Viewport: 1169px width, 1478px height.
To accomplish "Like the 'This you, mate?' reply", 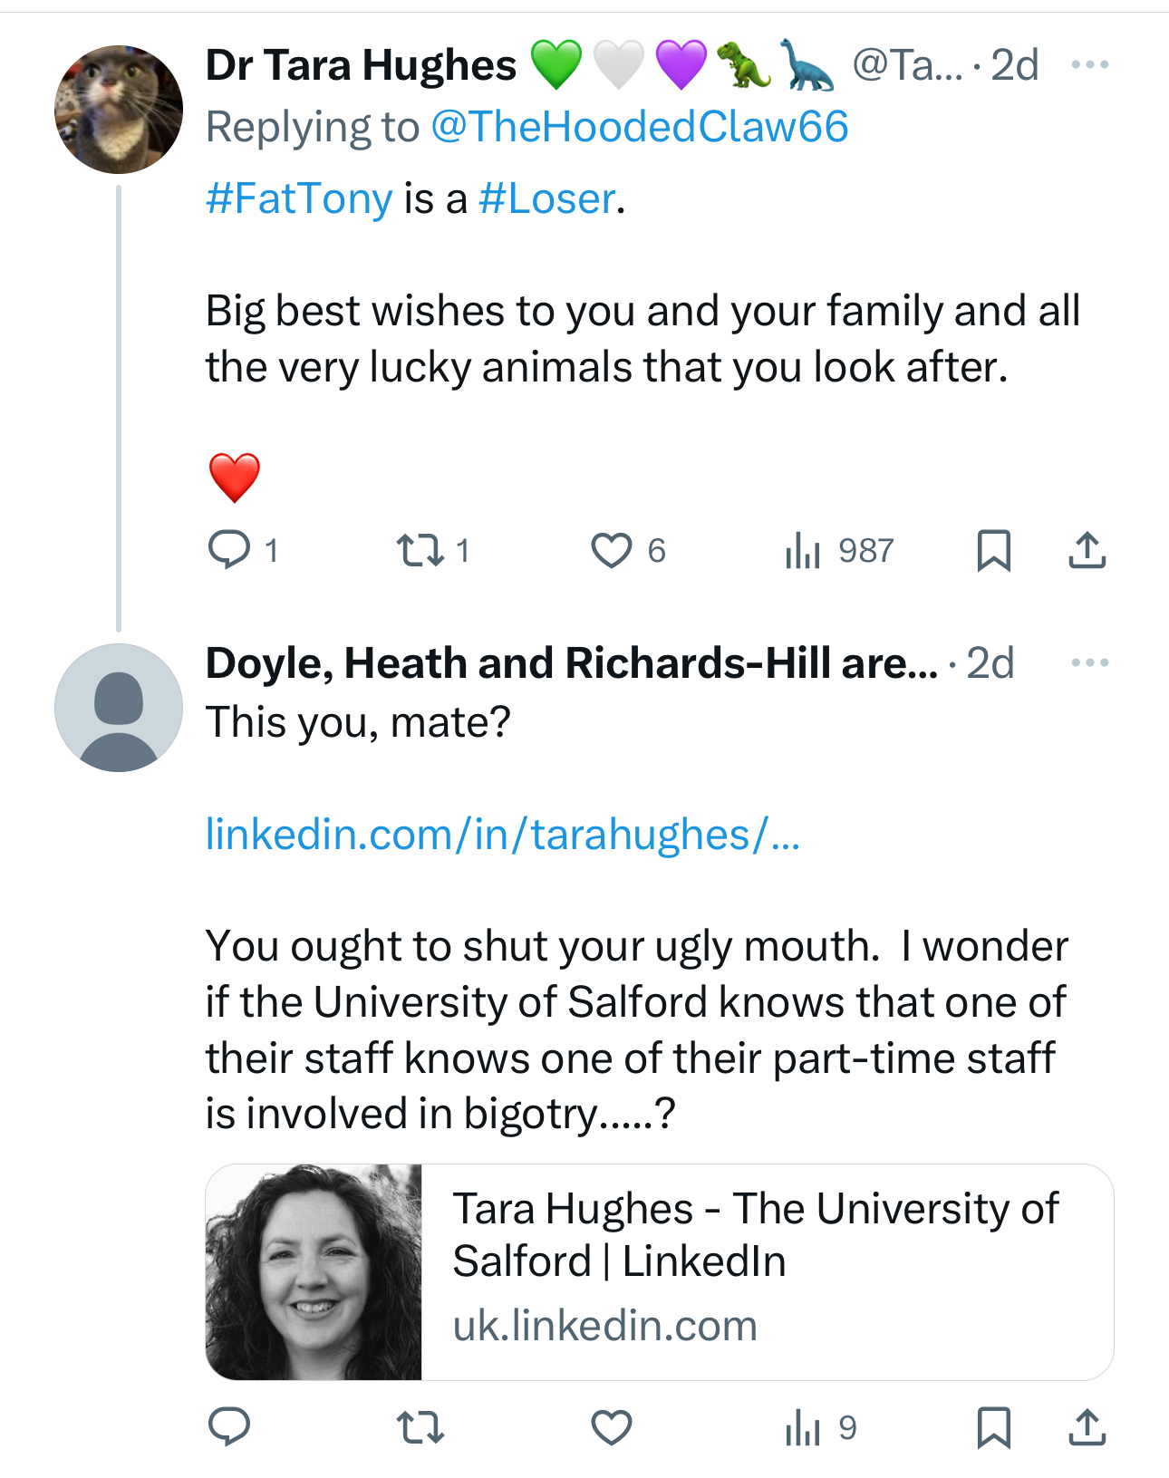I will (612, 1426).
